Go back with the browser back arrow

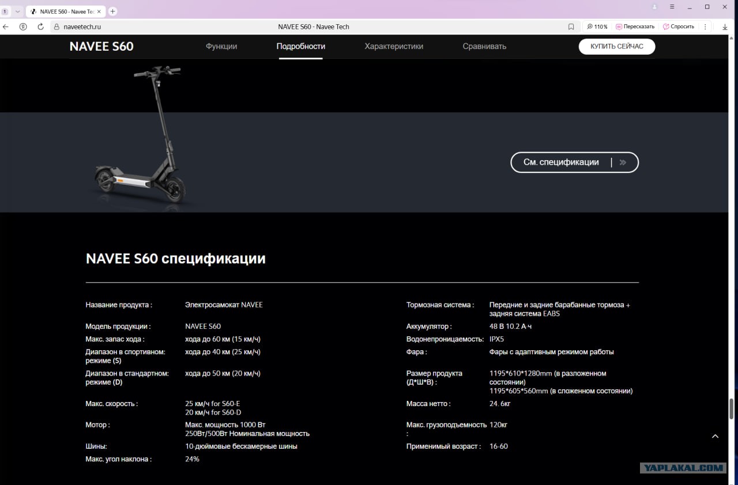[6, 26]
